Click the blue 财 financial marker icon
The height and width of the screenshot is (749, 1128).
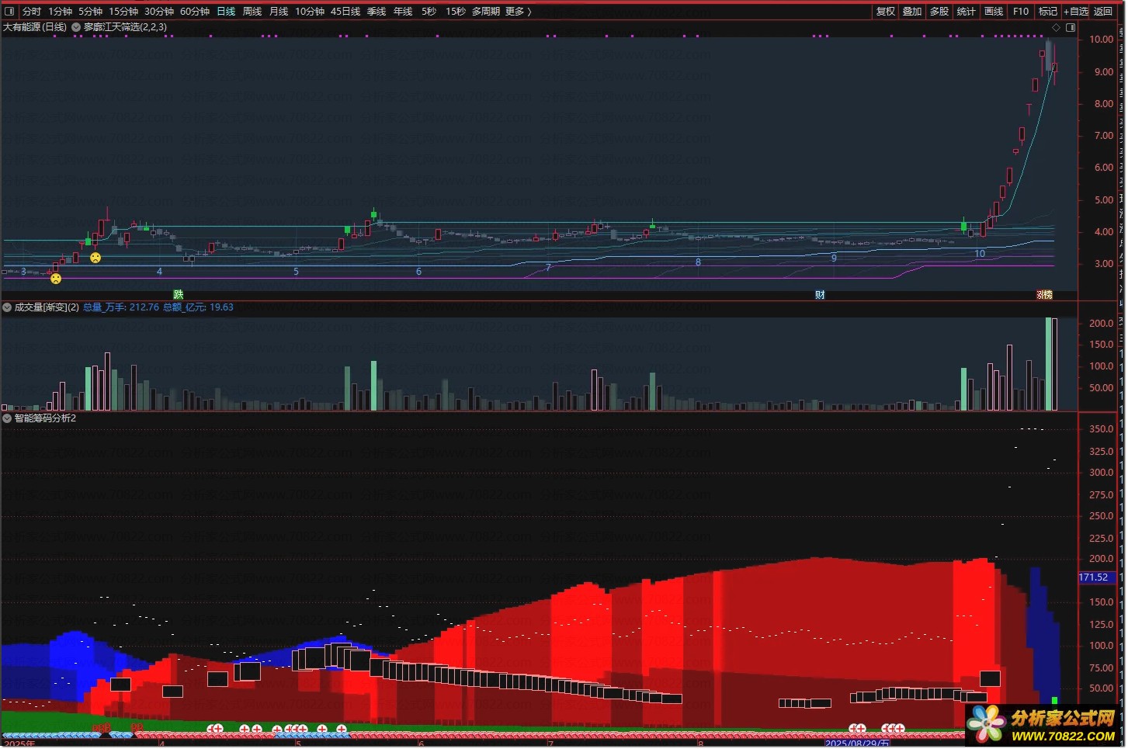(820, 295)
